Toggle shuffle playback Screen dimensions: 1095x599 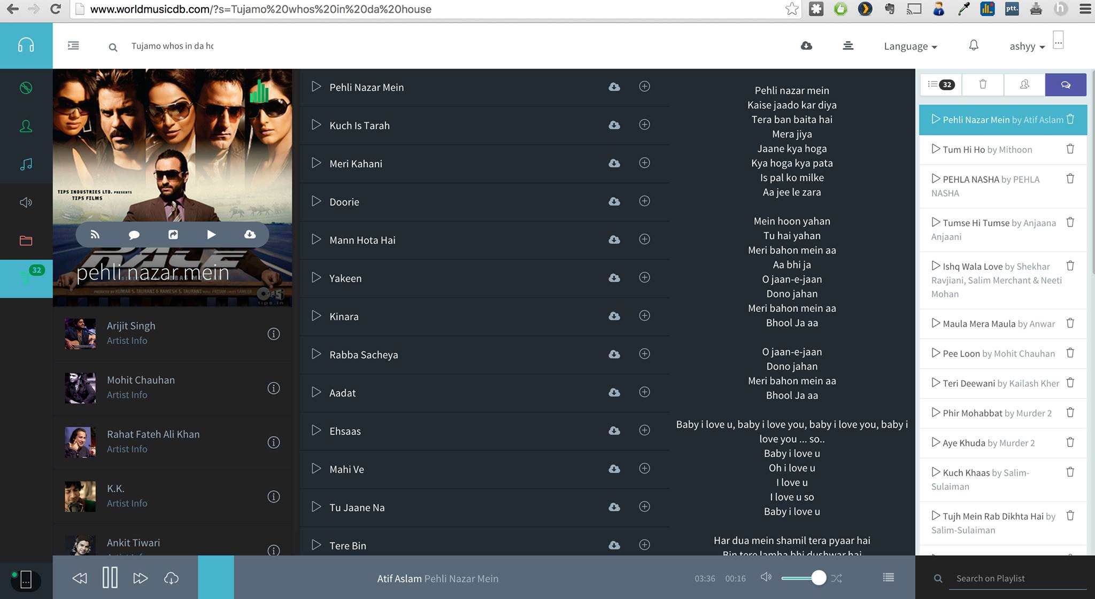click(837, 578)
